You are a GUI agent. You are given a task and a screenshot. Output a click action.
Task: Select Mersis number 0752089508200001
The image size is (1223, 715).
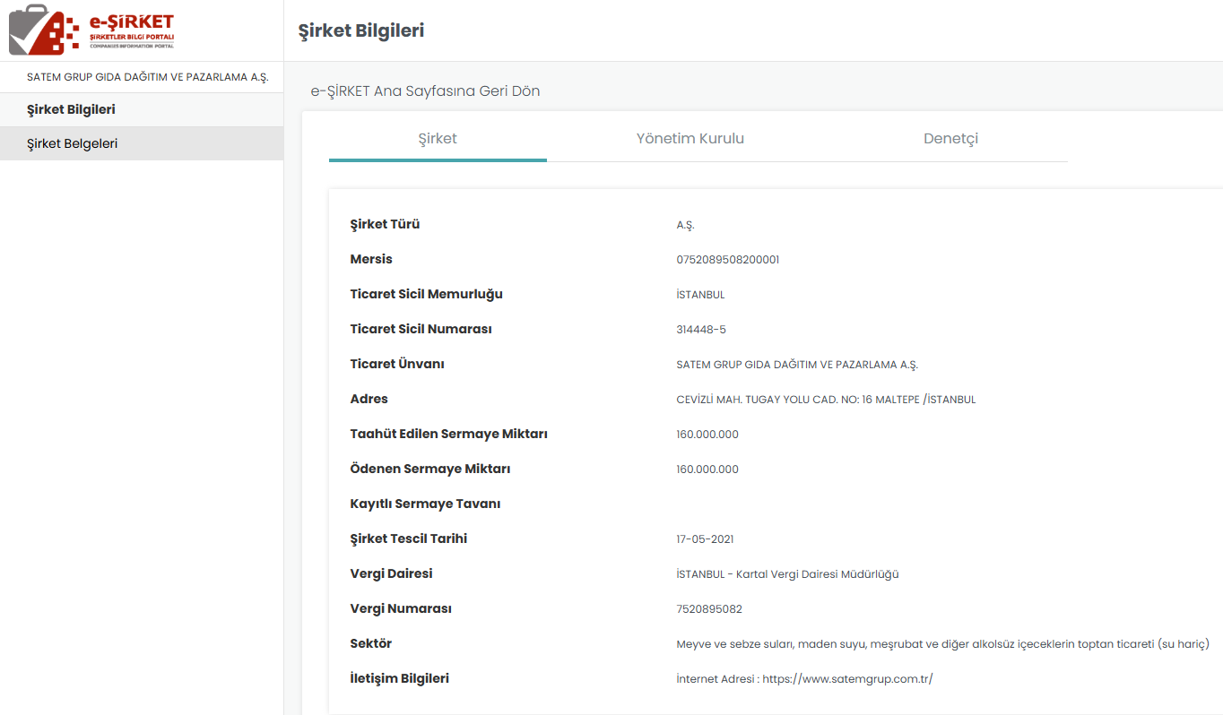coord(728,260)
